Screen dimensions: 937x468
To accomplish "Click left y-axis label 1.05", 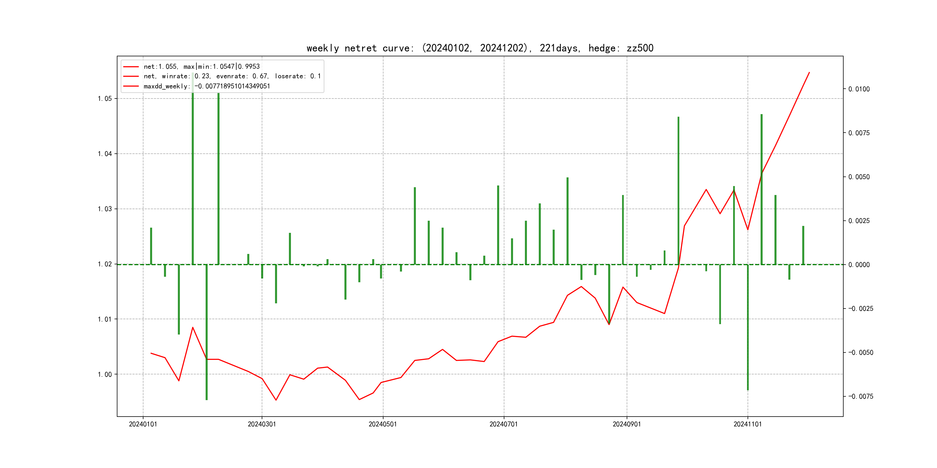I will [105, 99].
